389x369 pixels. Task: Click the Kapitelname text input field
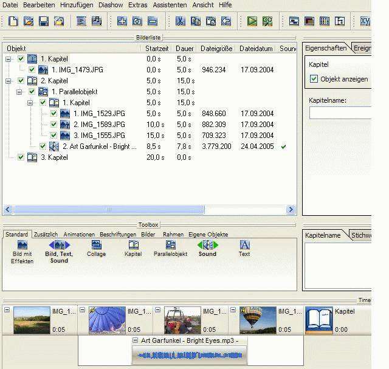point(340,113)
